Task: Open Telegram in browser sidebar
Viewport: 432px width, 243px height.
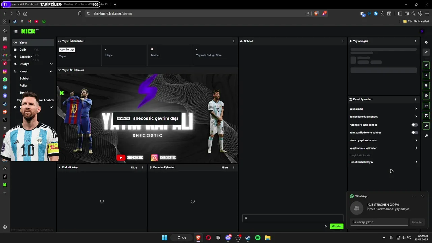Action: click(x=5, y=87)
